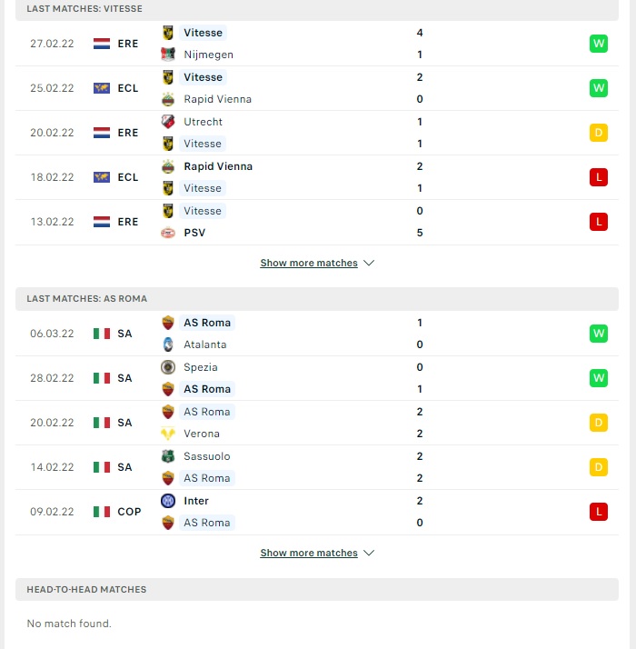Click the Inter club crest icon

click(x=168, y=501)
